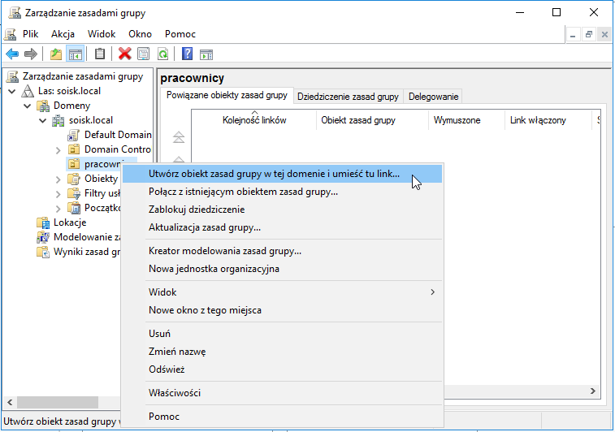
Task: Click the Domain Controllers OU icon
Action: point(73,149)
